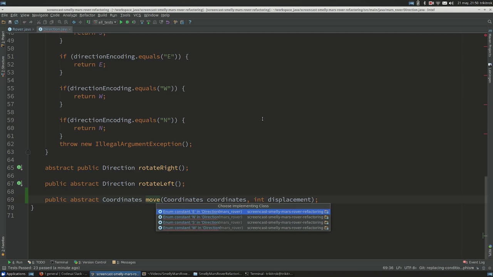Select Enum constant 'W' in Direction
Screen dimensions: 493x277
pos(243,228)
